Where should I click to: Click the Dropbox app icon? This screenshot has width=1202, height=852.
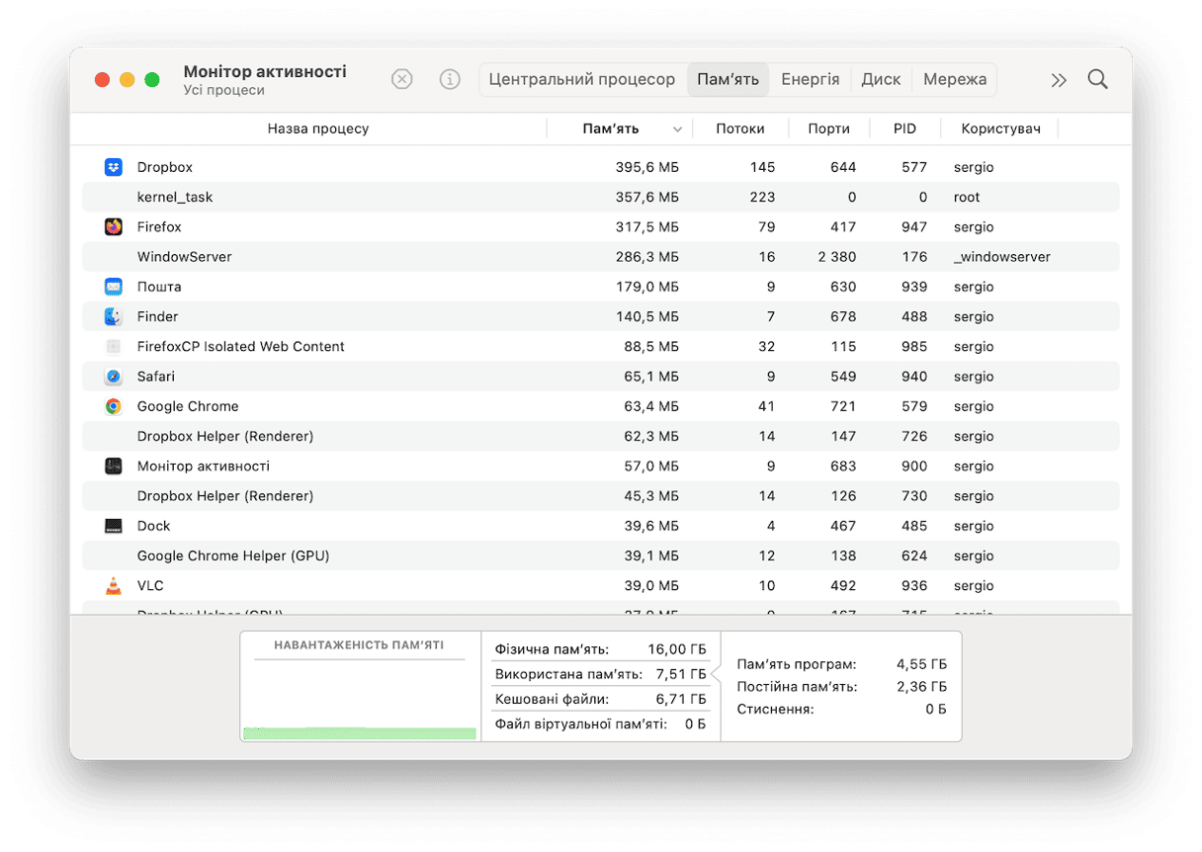(x=114, y=167)
